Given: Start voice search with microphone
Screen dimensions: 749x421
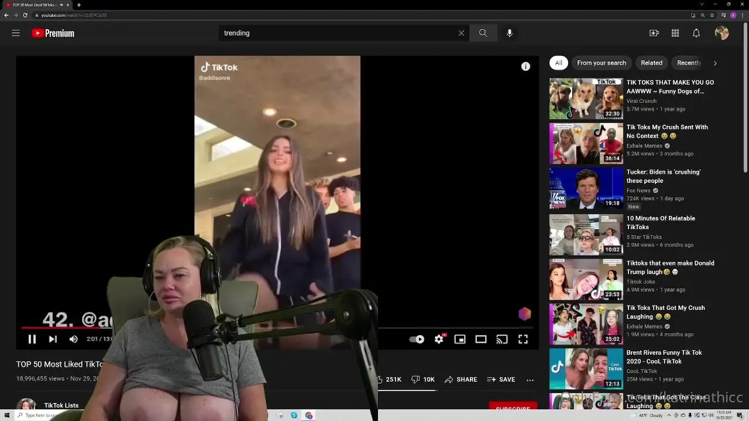Looking at the screenshot, I should click(x=510, y=33).
